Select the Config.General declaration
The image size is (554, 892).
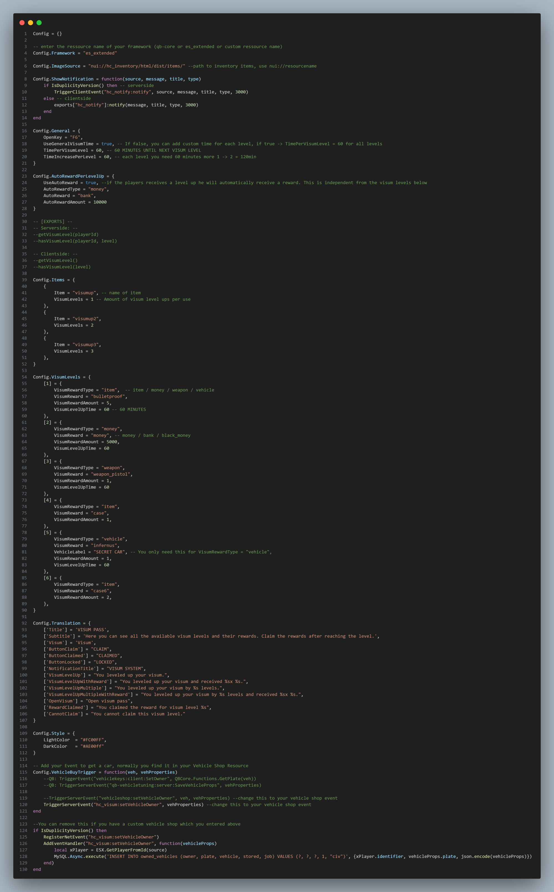[x=51, y=131]
